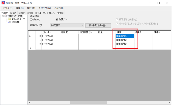The image size is (172, 105).
Task: Select the [未分類] item icon in tree
Action: tap(9, 22)
